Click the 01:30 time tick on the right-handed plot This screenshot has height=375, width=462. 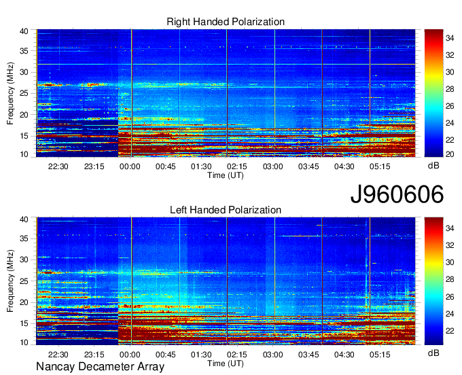pos(201,166)
